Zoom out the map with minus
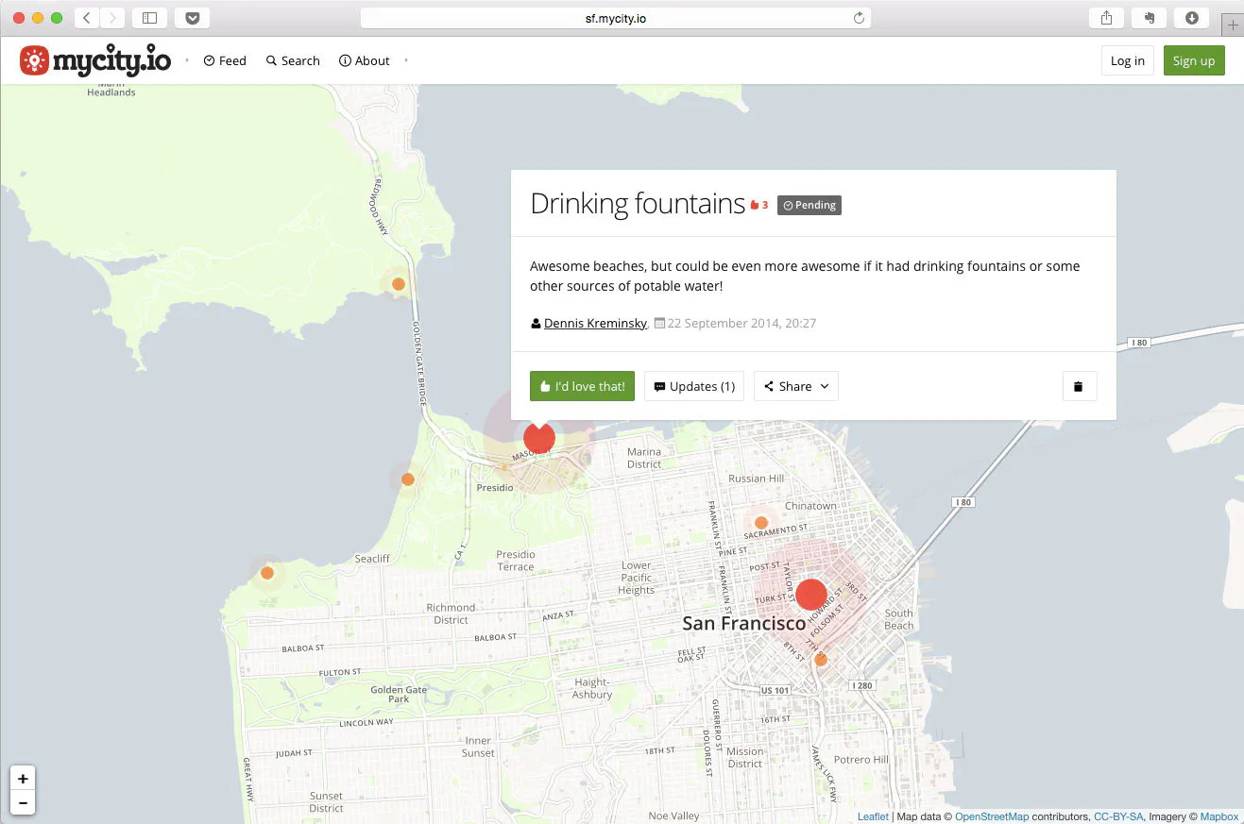The width and height of the screenshot is (1244, 824). [23, 803]
